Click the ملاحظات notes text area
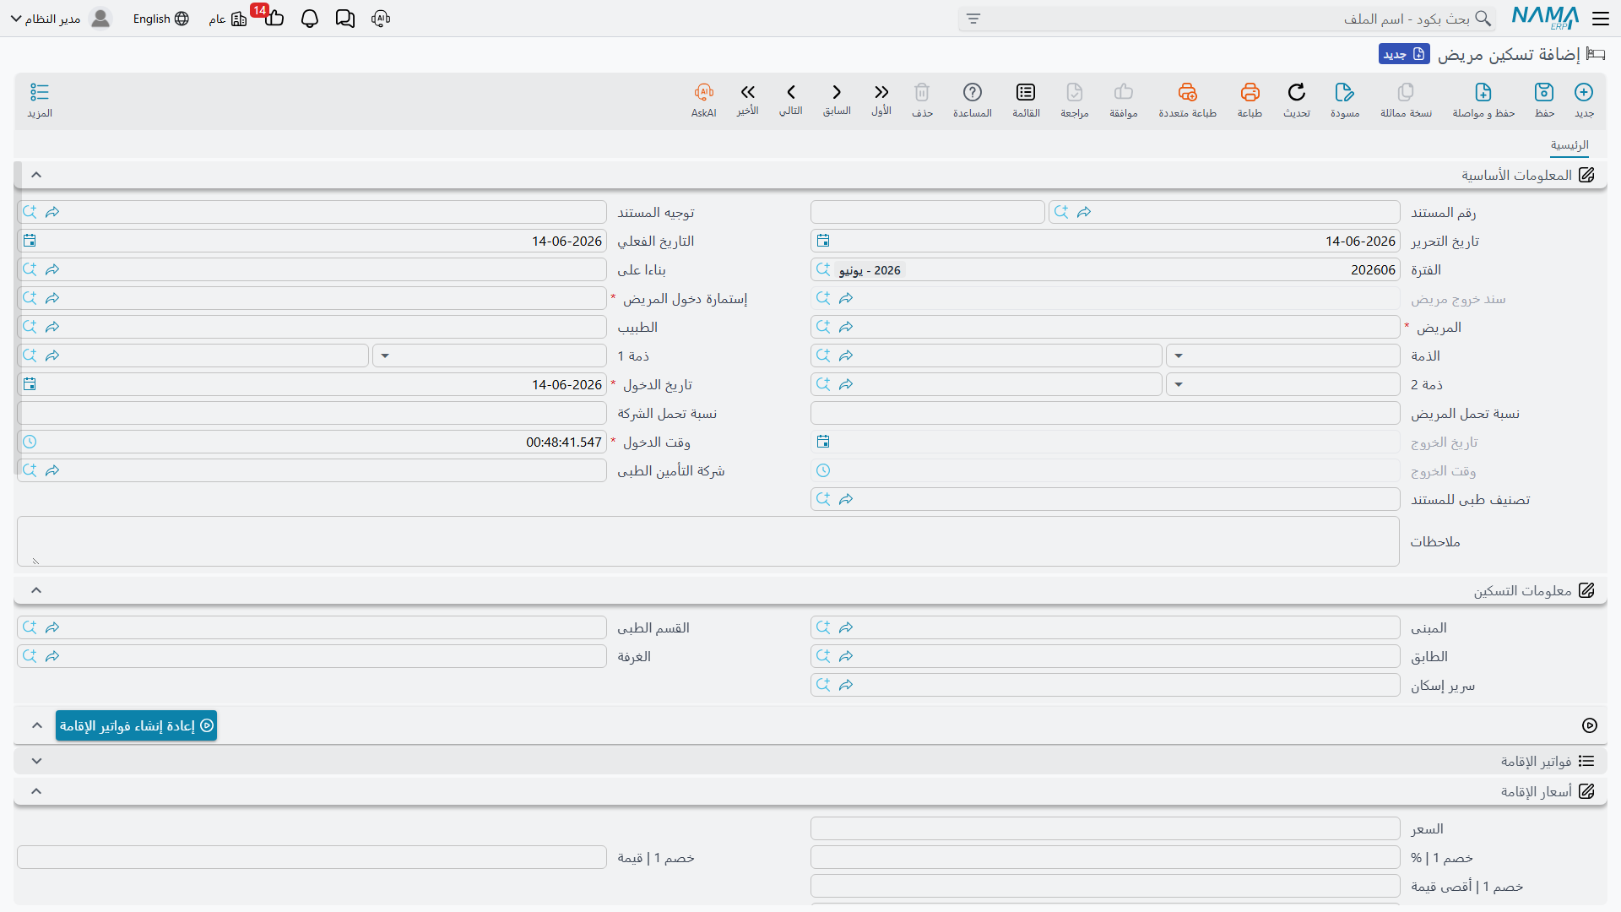Screen dimensions: 1621x912 click(708, 541)
